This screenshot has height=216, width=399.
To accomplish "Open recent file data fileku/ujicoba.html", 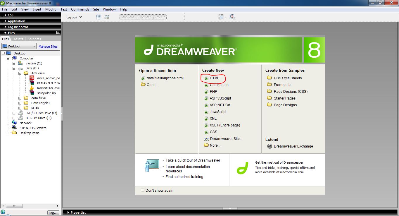I will [163, 78].
